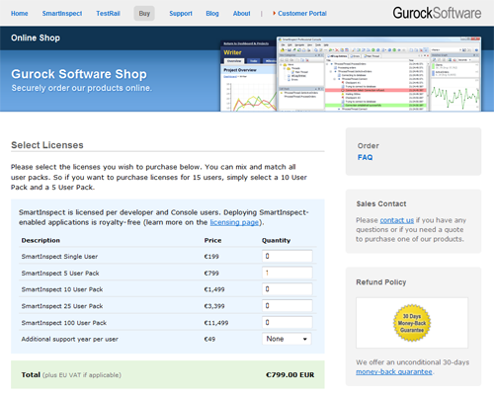Open the money-back guarantee link

394,372
